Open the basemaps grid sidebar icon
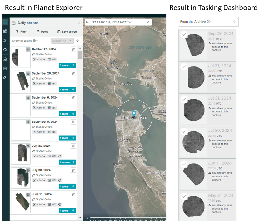The height and width of the screenshot is (221, 269). 5,31
